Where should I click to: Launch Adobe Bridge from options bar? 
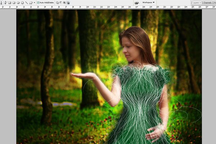pos(137,3)
